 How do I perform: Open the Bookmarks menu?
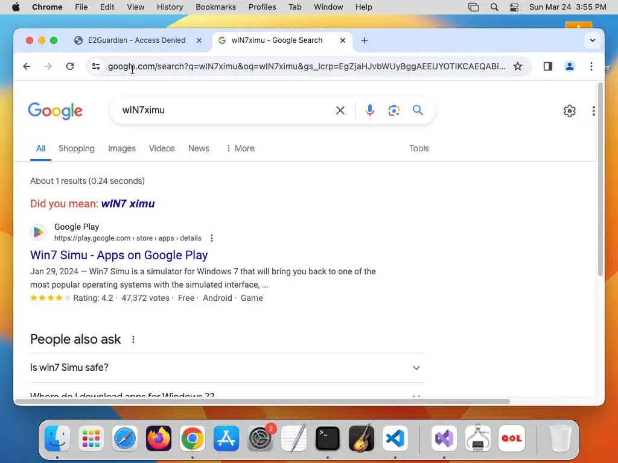[x=215, y=7]
